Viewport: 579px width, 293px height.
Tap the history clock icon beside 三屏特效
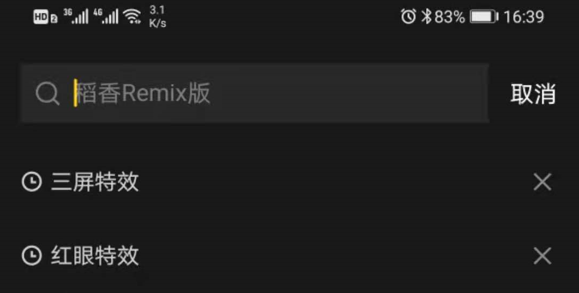(32, 182)
